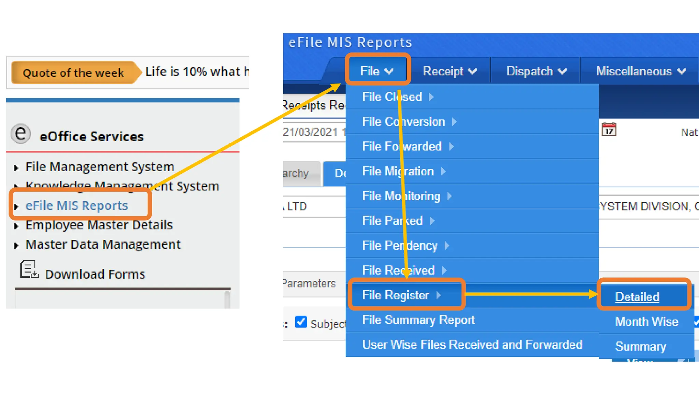The height and width of the screenshot is (393, 699).
Task: Click arrow beside File Management System
Action: (16, 168)
